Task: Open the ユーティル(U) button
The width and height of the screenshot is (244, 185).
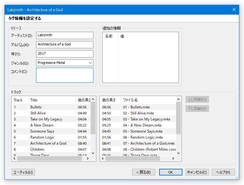Action: (23, 172)
